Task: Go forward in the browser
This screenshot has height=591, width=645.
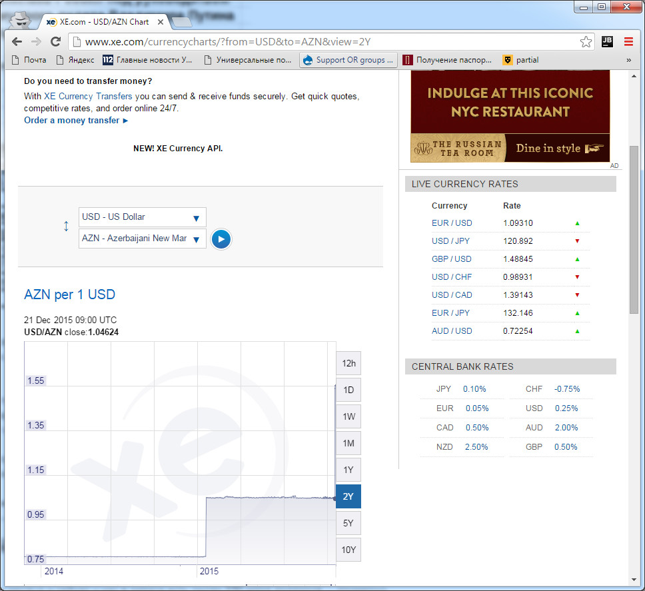Action: coord(36,41)
